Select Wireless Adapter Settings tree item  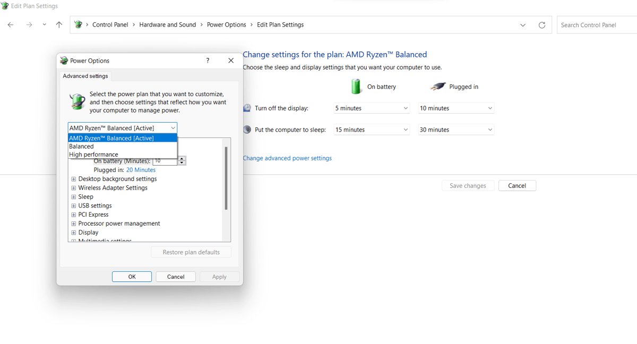point(113,188)
